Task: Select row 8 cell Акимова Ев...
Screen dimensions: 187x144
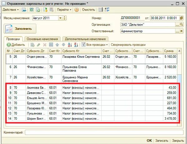Action: click(x=37, y=88)
